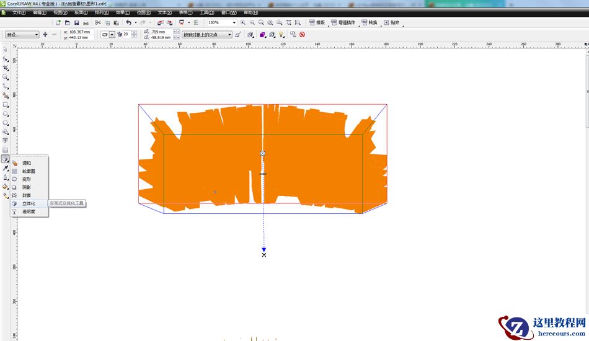
Task: Paste from clipboard
Action: tap(116, 23)
